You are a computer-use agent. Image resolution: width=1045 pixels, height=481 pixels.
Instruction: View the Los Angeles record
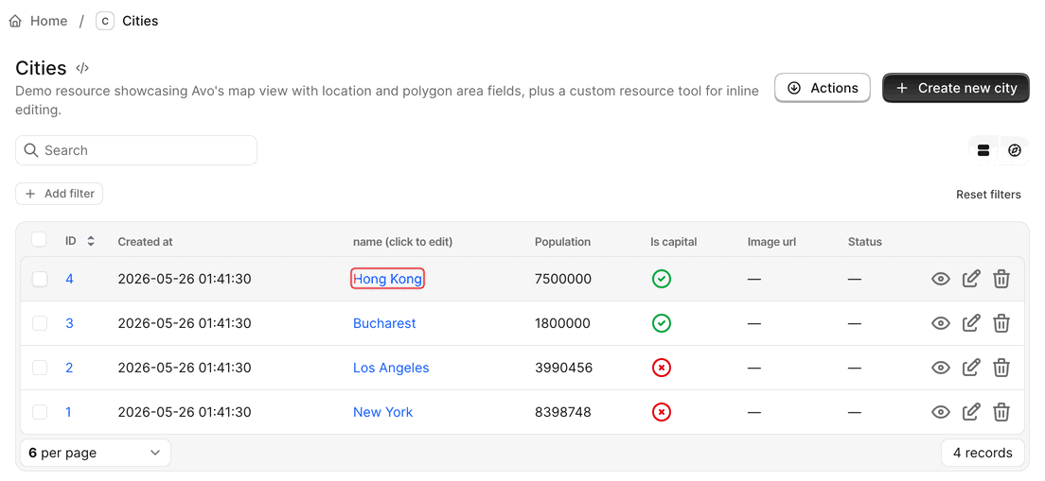(x=940, y=368)
